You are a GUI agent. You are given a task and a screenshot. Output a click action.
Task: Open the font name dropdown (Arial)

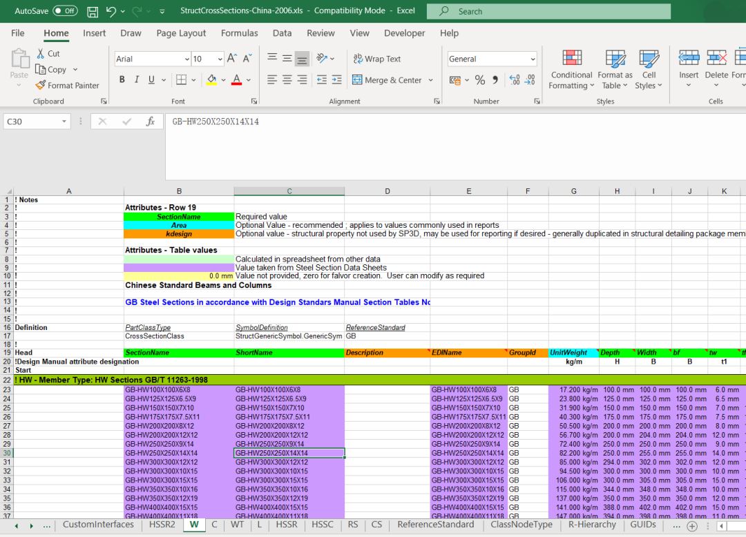point(187,59)
